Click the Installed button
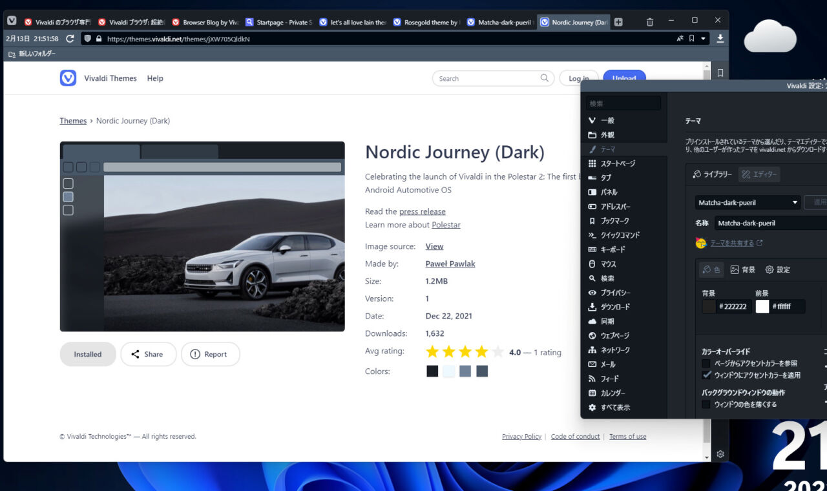This screenshot has width=827, height=491. tap(88, 354)
